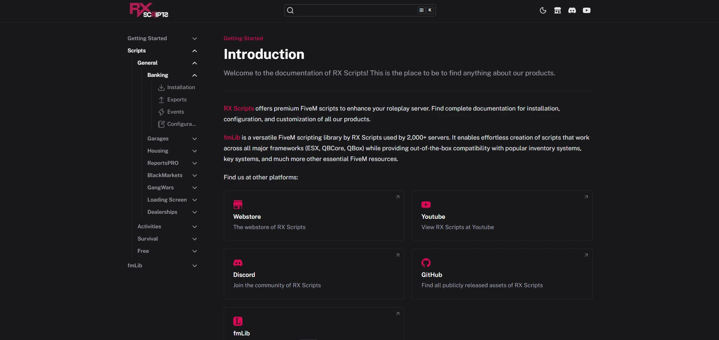Expand the ReportsPRO chevron

coord(195,163)
